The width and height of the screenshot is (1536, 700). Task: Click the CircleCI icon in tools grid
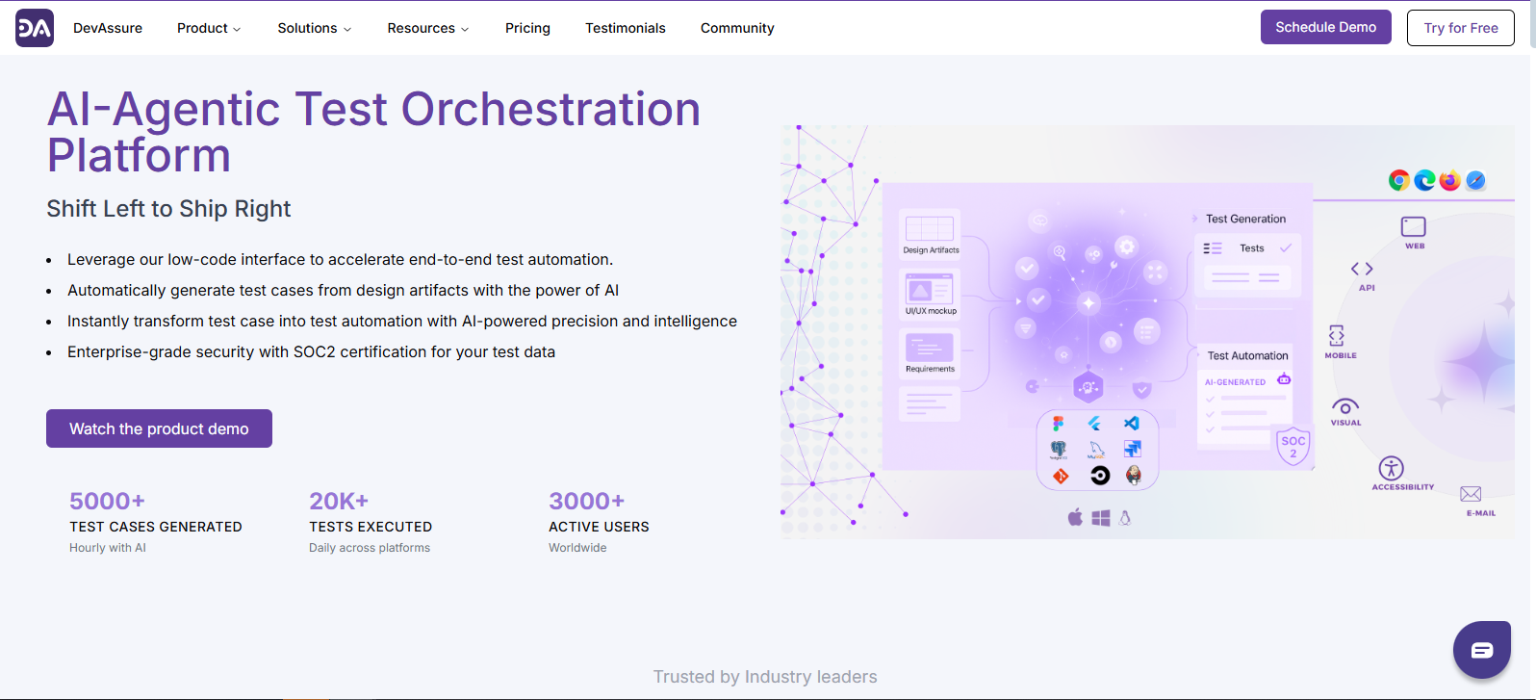(x=1100, y=475)
